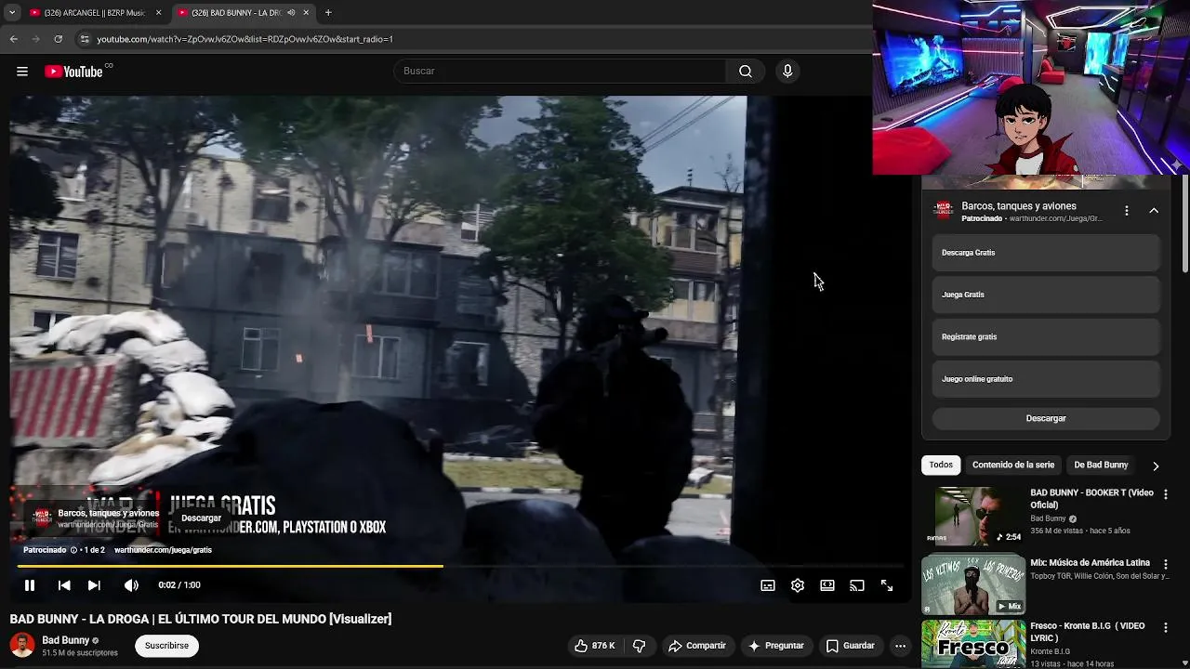Mute audio on the BAD BUNNY tab
Viewport: 1190px width, 669px height.
(291, 13)
